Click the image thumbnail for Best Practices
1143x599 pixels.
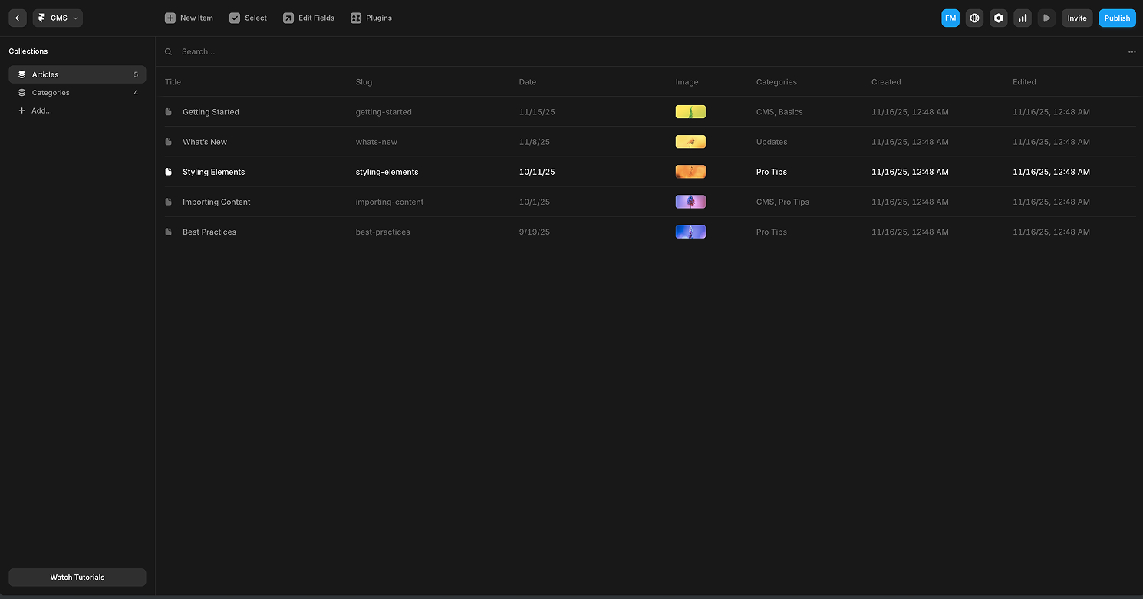click(690, 231)
